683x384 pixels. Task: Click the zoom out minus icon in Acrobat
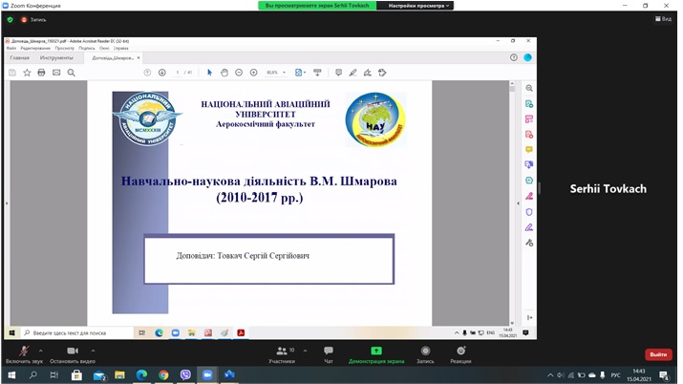click(x=239, y=73)
